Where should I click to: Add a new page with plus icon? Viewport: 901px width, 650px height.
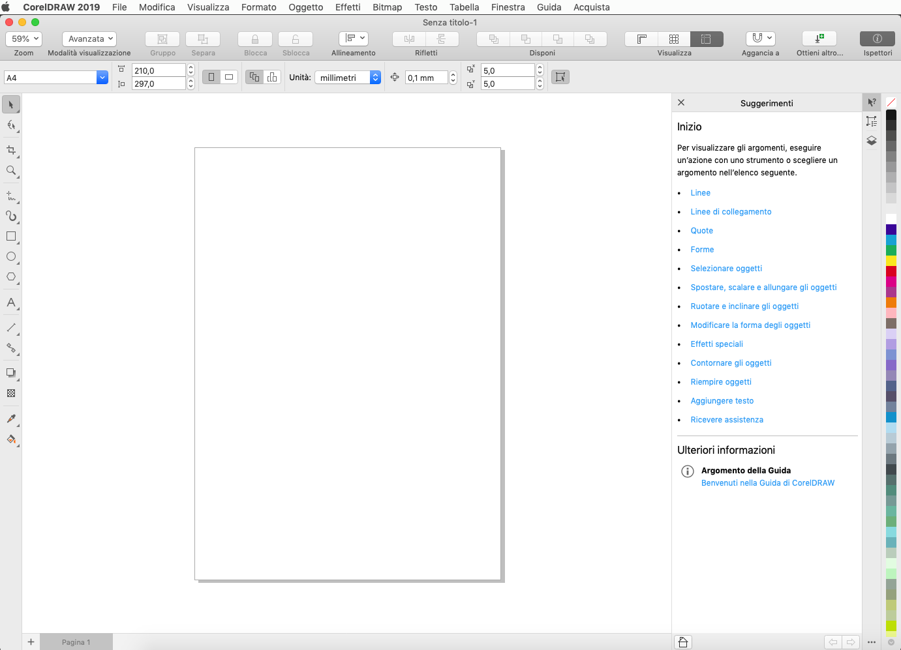[x=31, y=642]
